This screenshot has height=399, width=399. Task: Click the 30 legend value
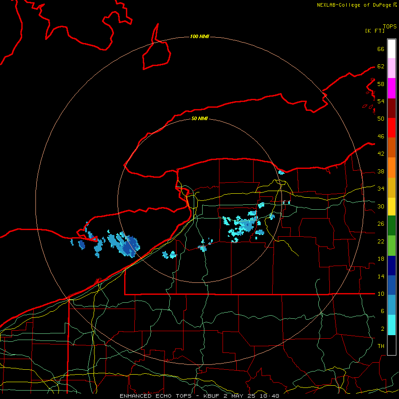coord(381,206)
